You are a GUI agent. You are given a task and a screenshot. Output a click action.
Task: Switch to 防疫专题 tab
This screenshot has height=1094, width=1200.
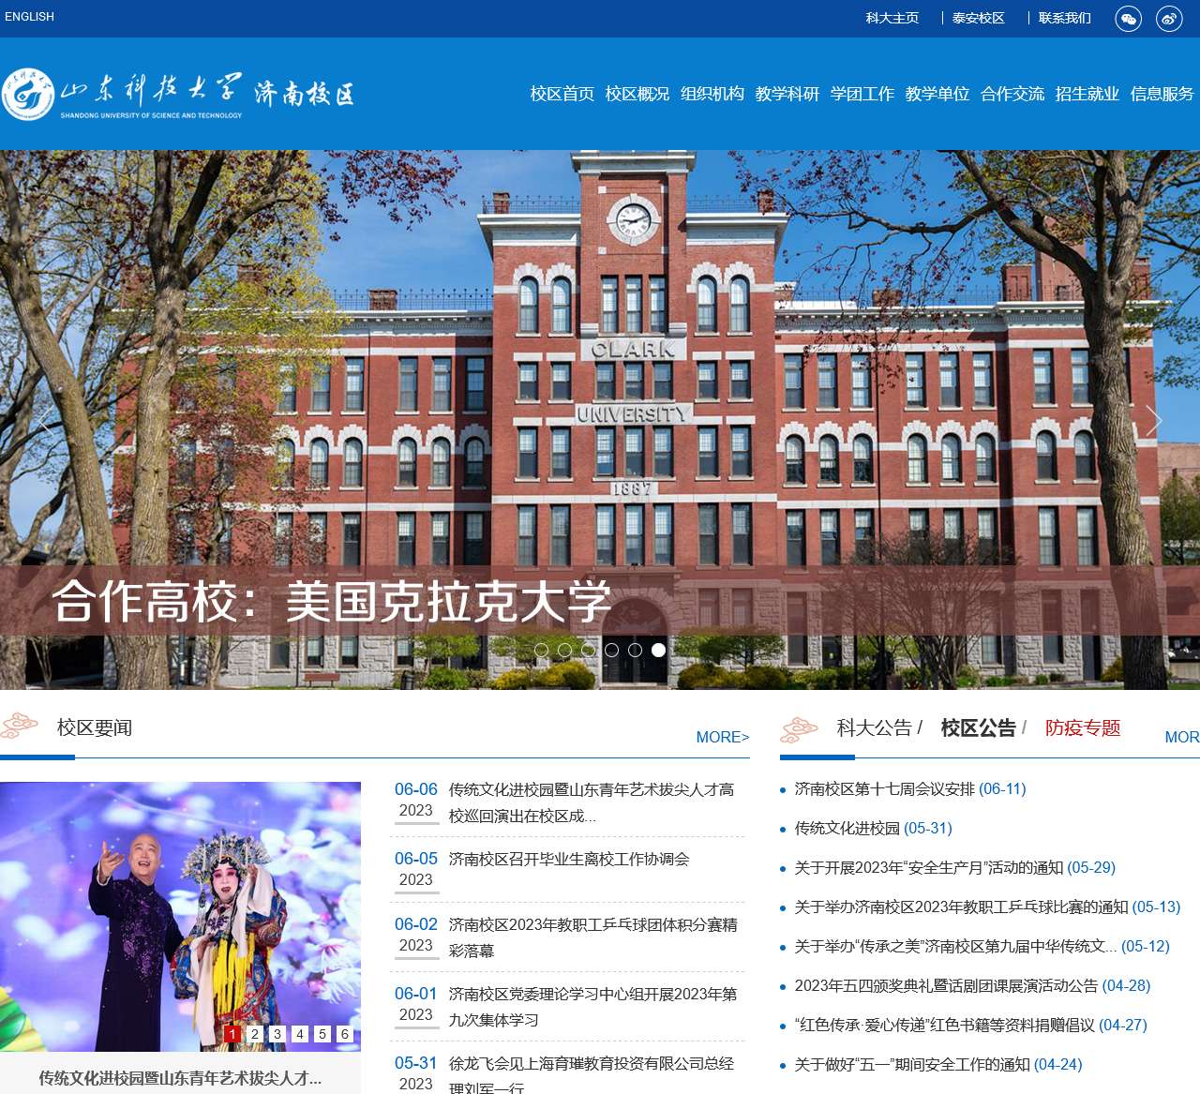point(1083,728)
